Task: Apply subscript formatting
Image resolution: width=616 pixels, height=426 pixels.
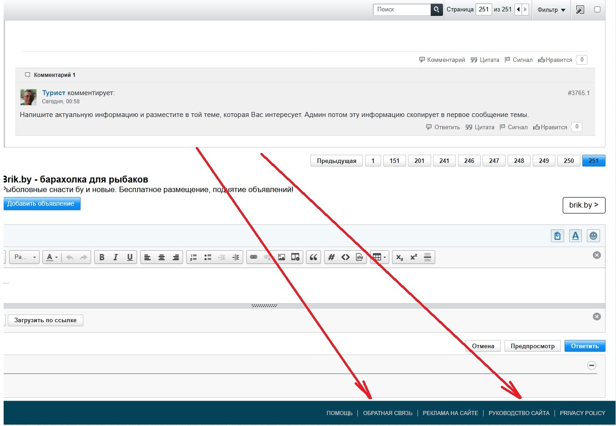Action: coord(399,257)
